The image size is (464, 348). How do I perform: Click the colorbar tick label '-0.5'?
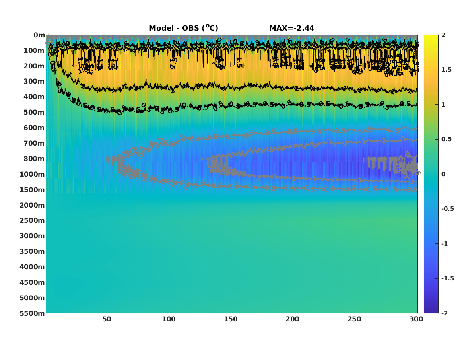tap(448, 209)
